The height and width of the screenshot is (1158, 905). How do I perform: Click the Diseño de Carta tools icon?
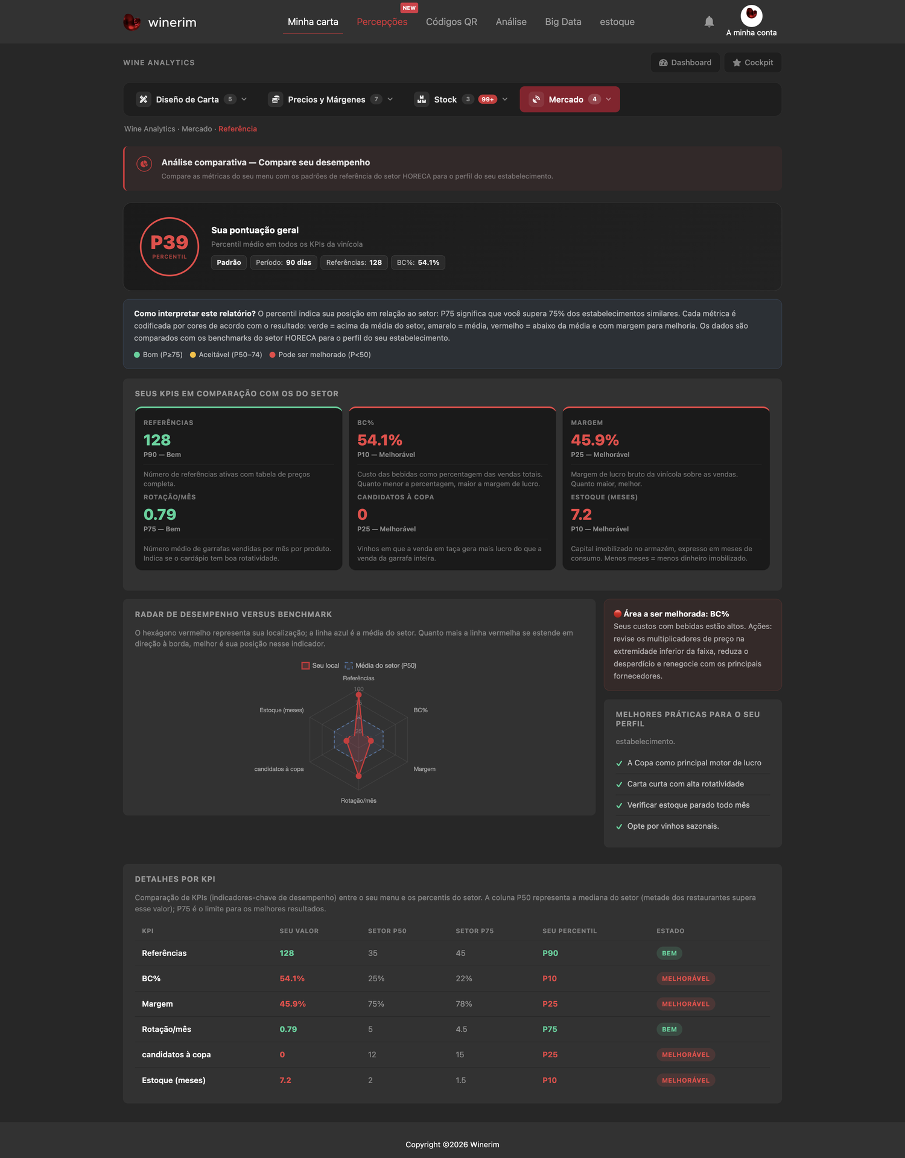coord(144,100)
